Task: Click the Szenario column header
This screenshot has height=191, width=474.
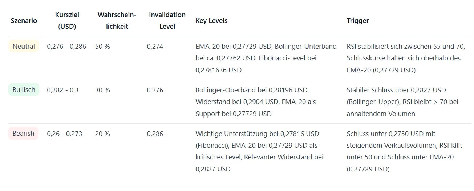Action: 24,21
